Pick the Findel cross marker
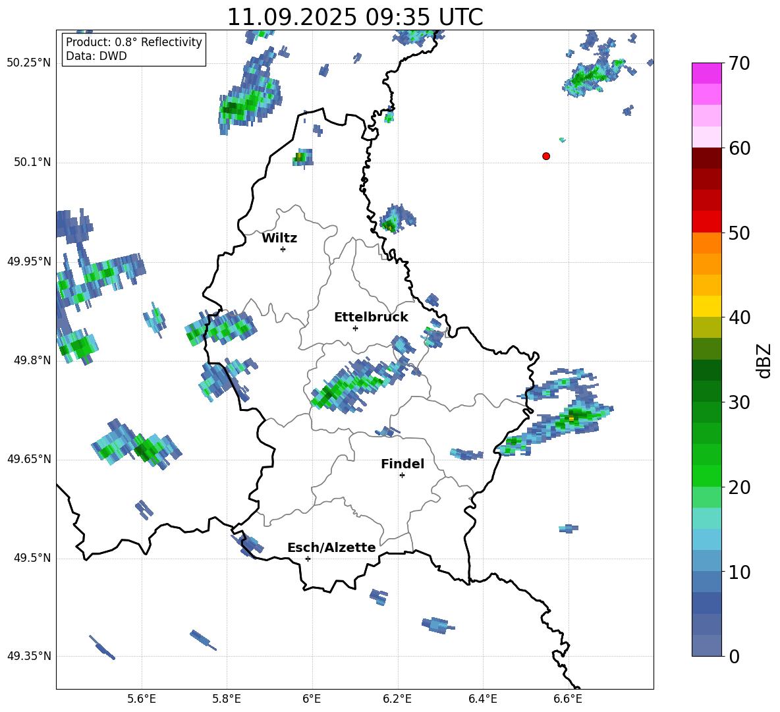 click(402, 475)
